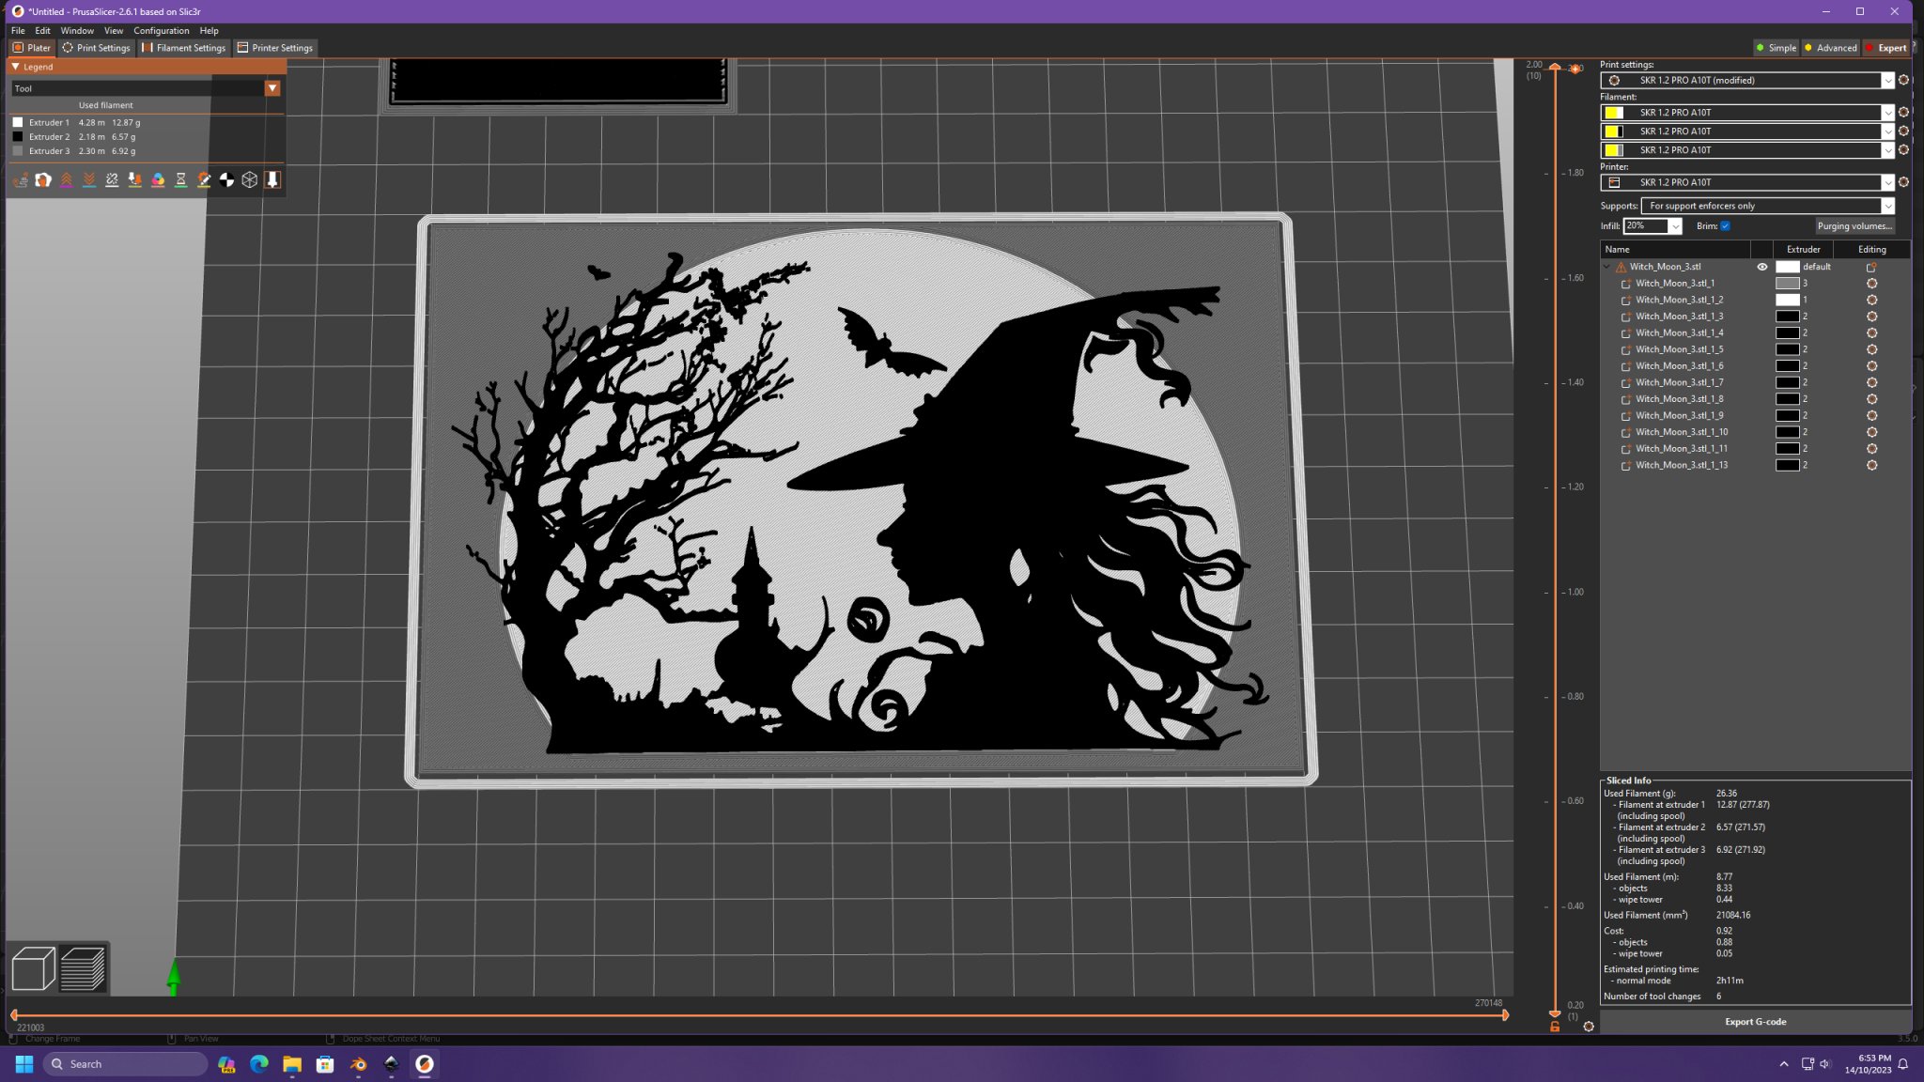The width and height of the screenshot is (1924, 1082).
Task: Edit settings gear for Witch_Moon_3.stl_1_4
Action: pos(1871,332)
